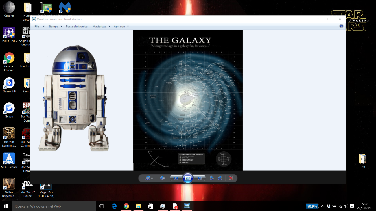The height and width of the screenshot is (211, 376).
Task: Open File Explorer from taskbar
Action: [x=138, y=206]
